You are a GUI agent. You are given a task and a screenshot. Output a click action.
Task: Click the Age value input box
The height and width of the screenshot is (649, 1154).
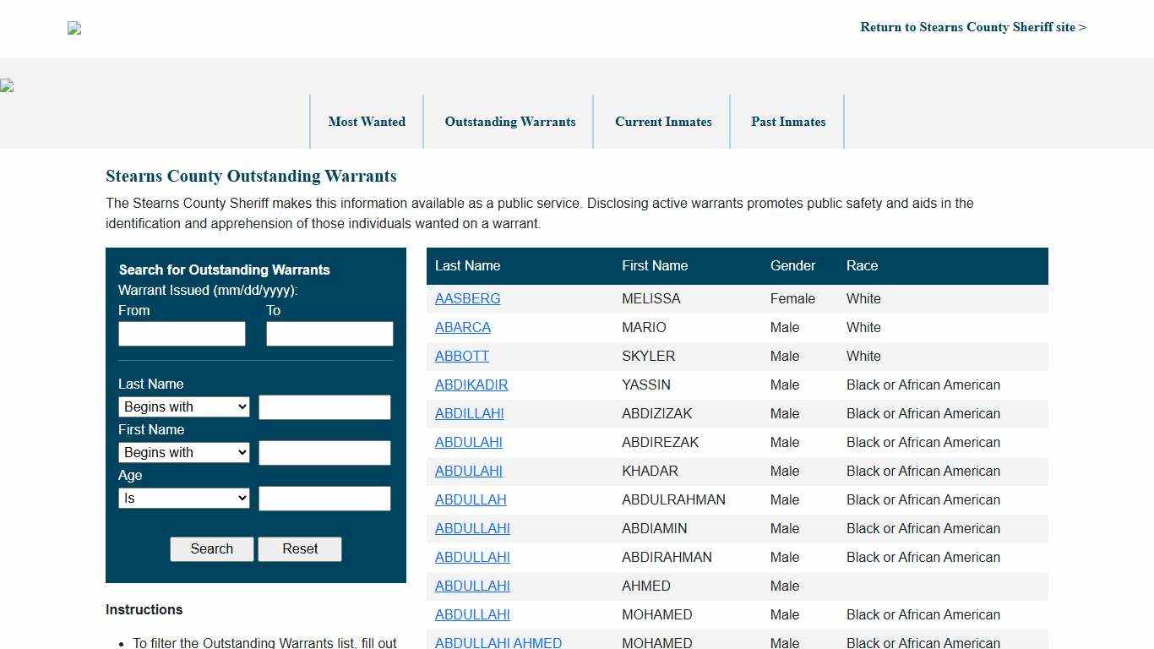point(324,499)
